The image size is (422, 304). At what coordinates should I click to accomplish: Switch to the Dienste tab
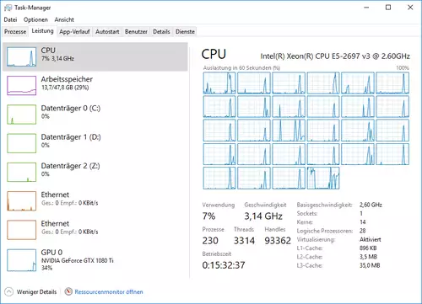tap(185, 32)
